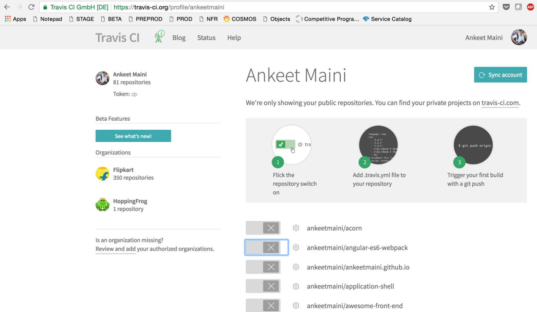Enable the ankeetmaini/acorn repository switch
This screenshot has height=312, width=537.
(x=263, y=228)
